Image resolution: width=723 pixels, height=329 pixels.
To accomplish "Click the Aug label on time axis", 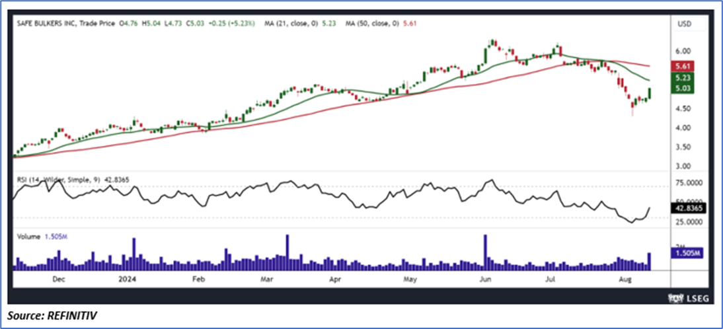I will [x=625, y=279].
